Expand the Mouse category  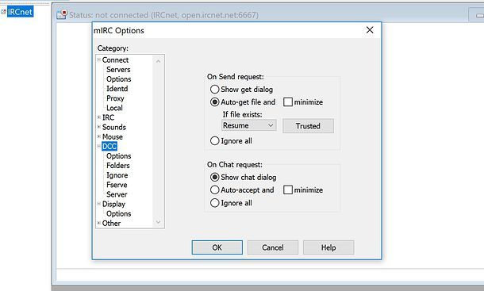coord(98,136)
